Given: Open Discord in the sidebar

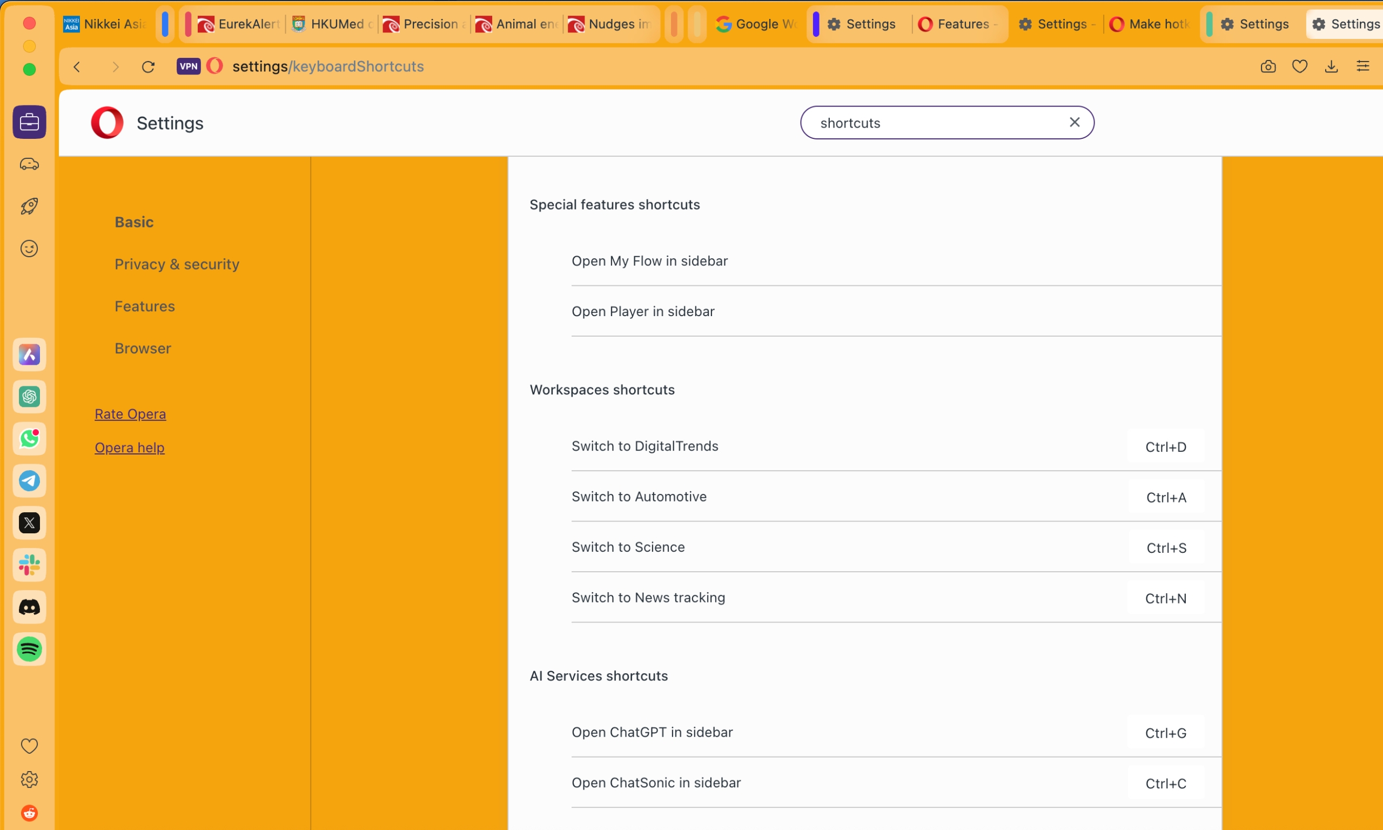Looking at the screenshot, I should click(x=29, y=607).
